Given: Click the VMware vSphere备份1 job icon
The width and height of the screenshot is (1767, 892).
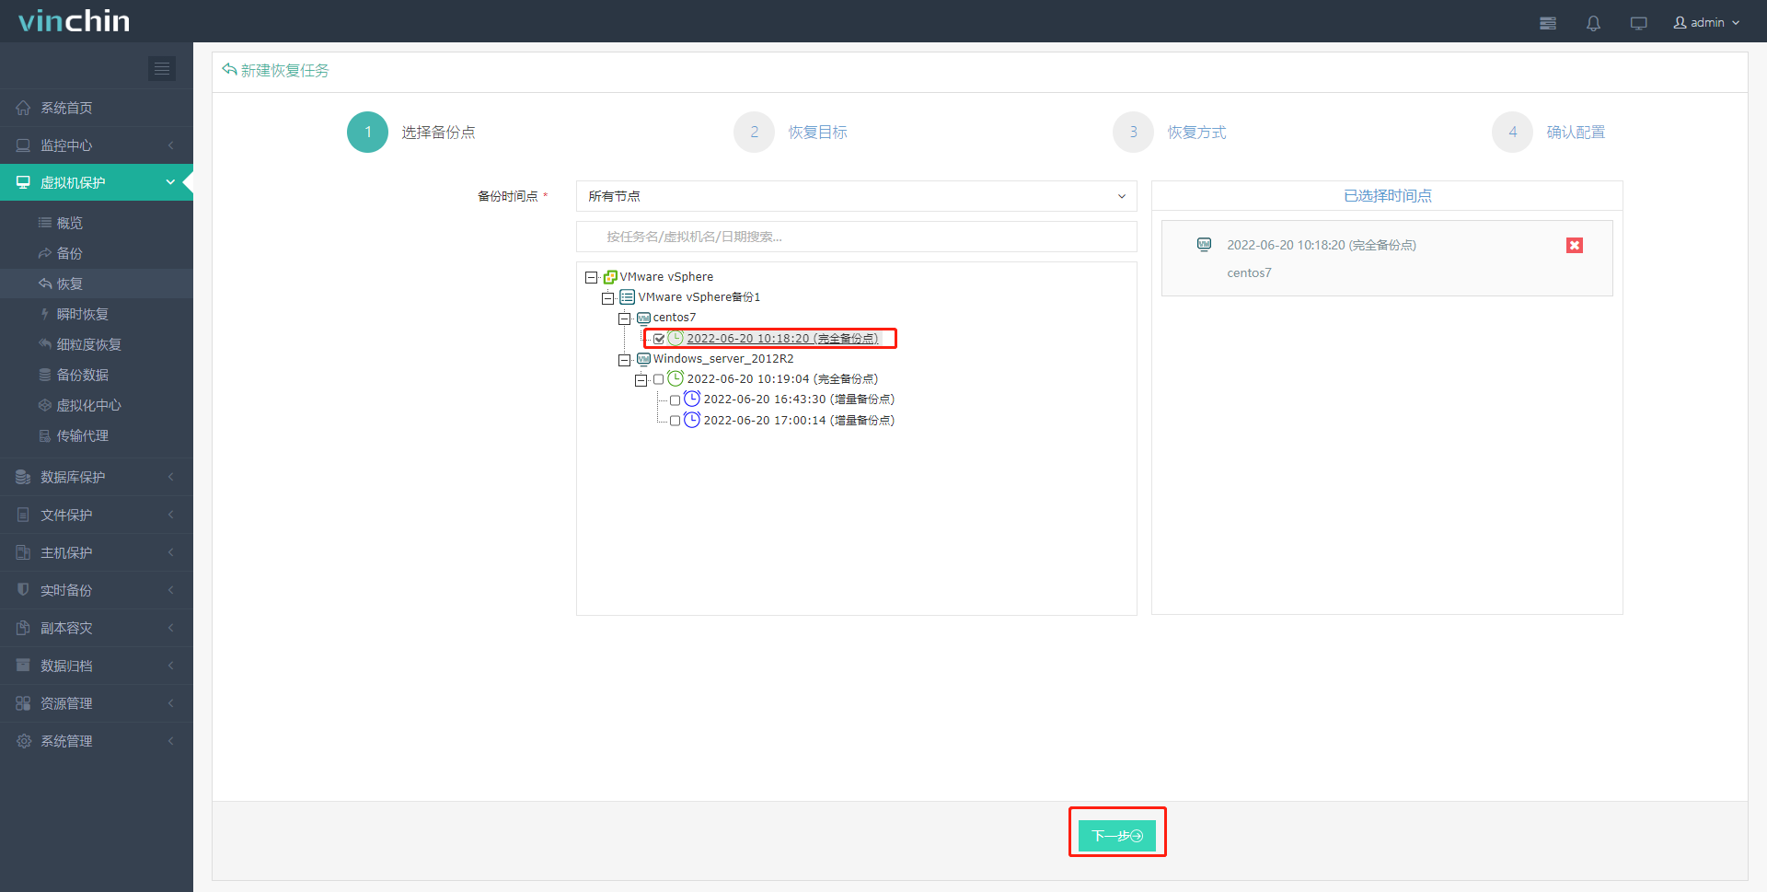Looking at the screenshot, I should [627, 297].
